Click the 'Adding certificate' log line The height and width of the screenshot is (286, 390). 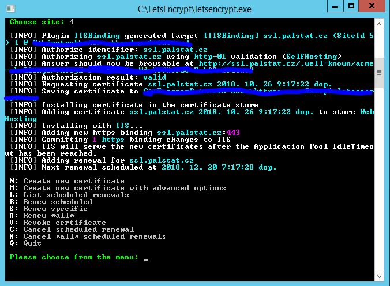(192, 112)
